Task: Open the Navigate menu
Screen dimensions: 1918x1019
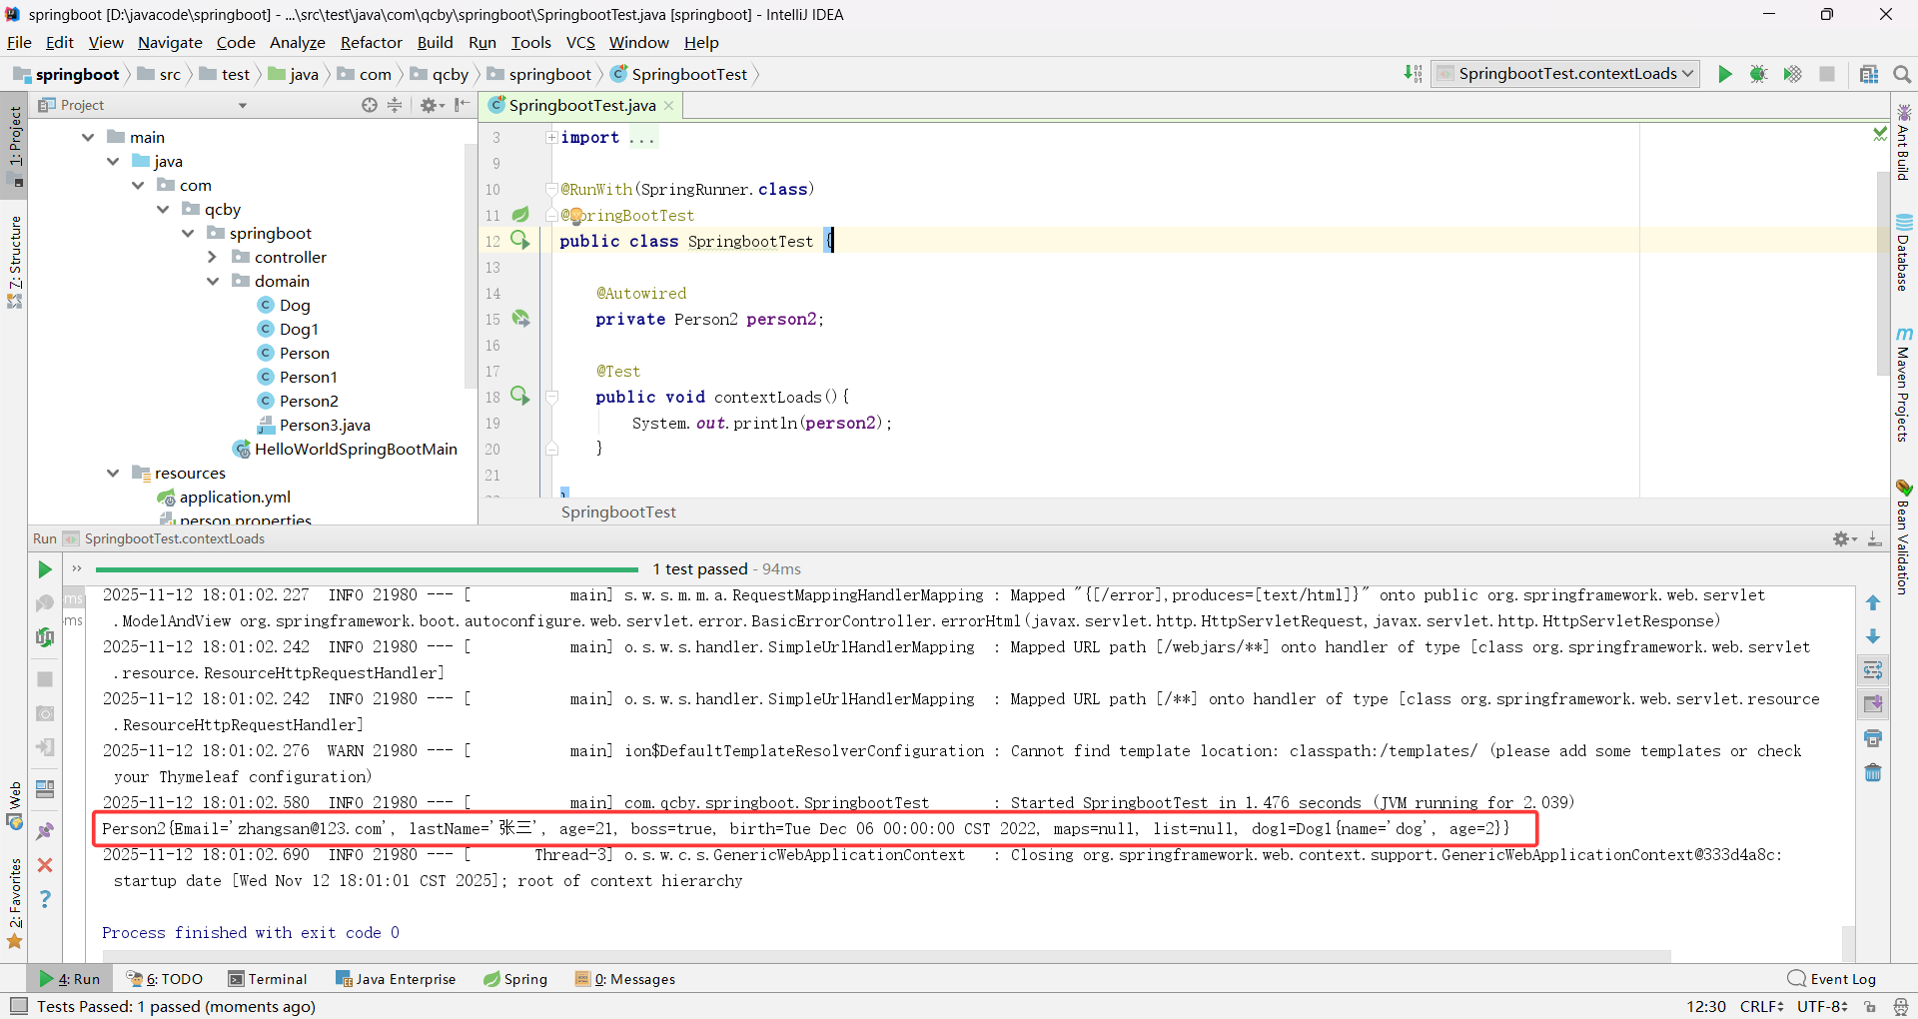Action: coord(170,42)
